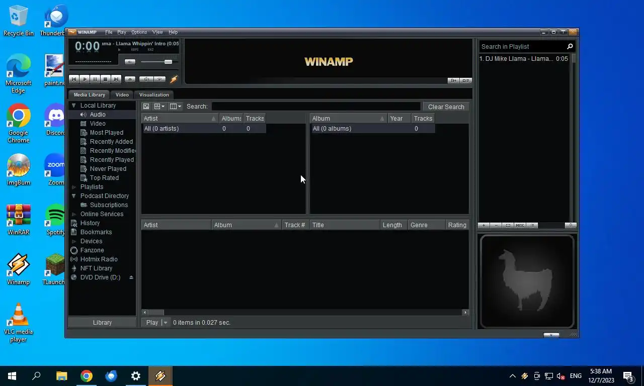
Task: Open the Most Played smart view
Action: coord(107,133)
